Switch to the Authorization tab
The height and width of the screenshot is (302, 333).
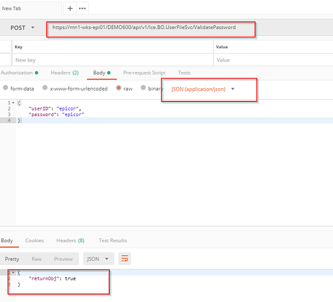pos(19,72)
